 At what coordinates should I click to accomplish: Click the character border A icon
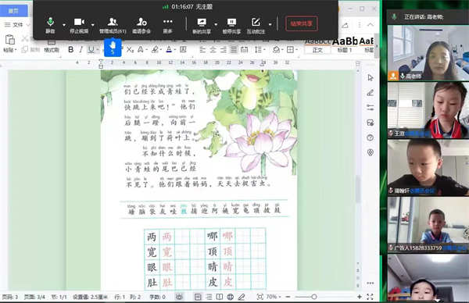183,50
